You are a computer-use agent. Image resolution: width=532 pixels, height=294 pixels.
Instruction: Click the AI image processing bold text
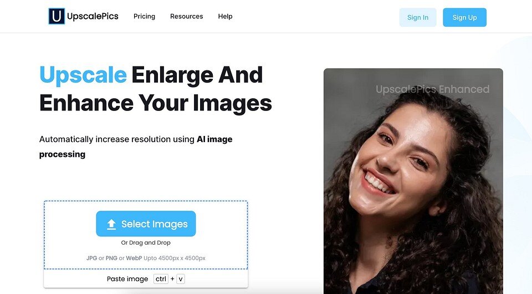point(136,146)
